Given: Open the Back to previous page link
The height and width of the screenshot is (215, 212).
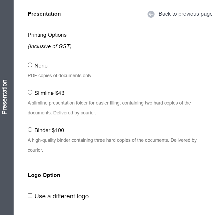Looking at the screenshot, I should click(185, 14).
